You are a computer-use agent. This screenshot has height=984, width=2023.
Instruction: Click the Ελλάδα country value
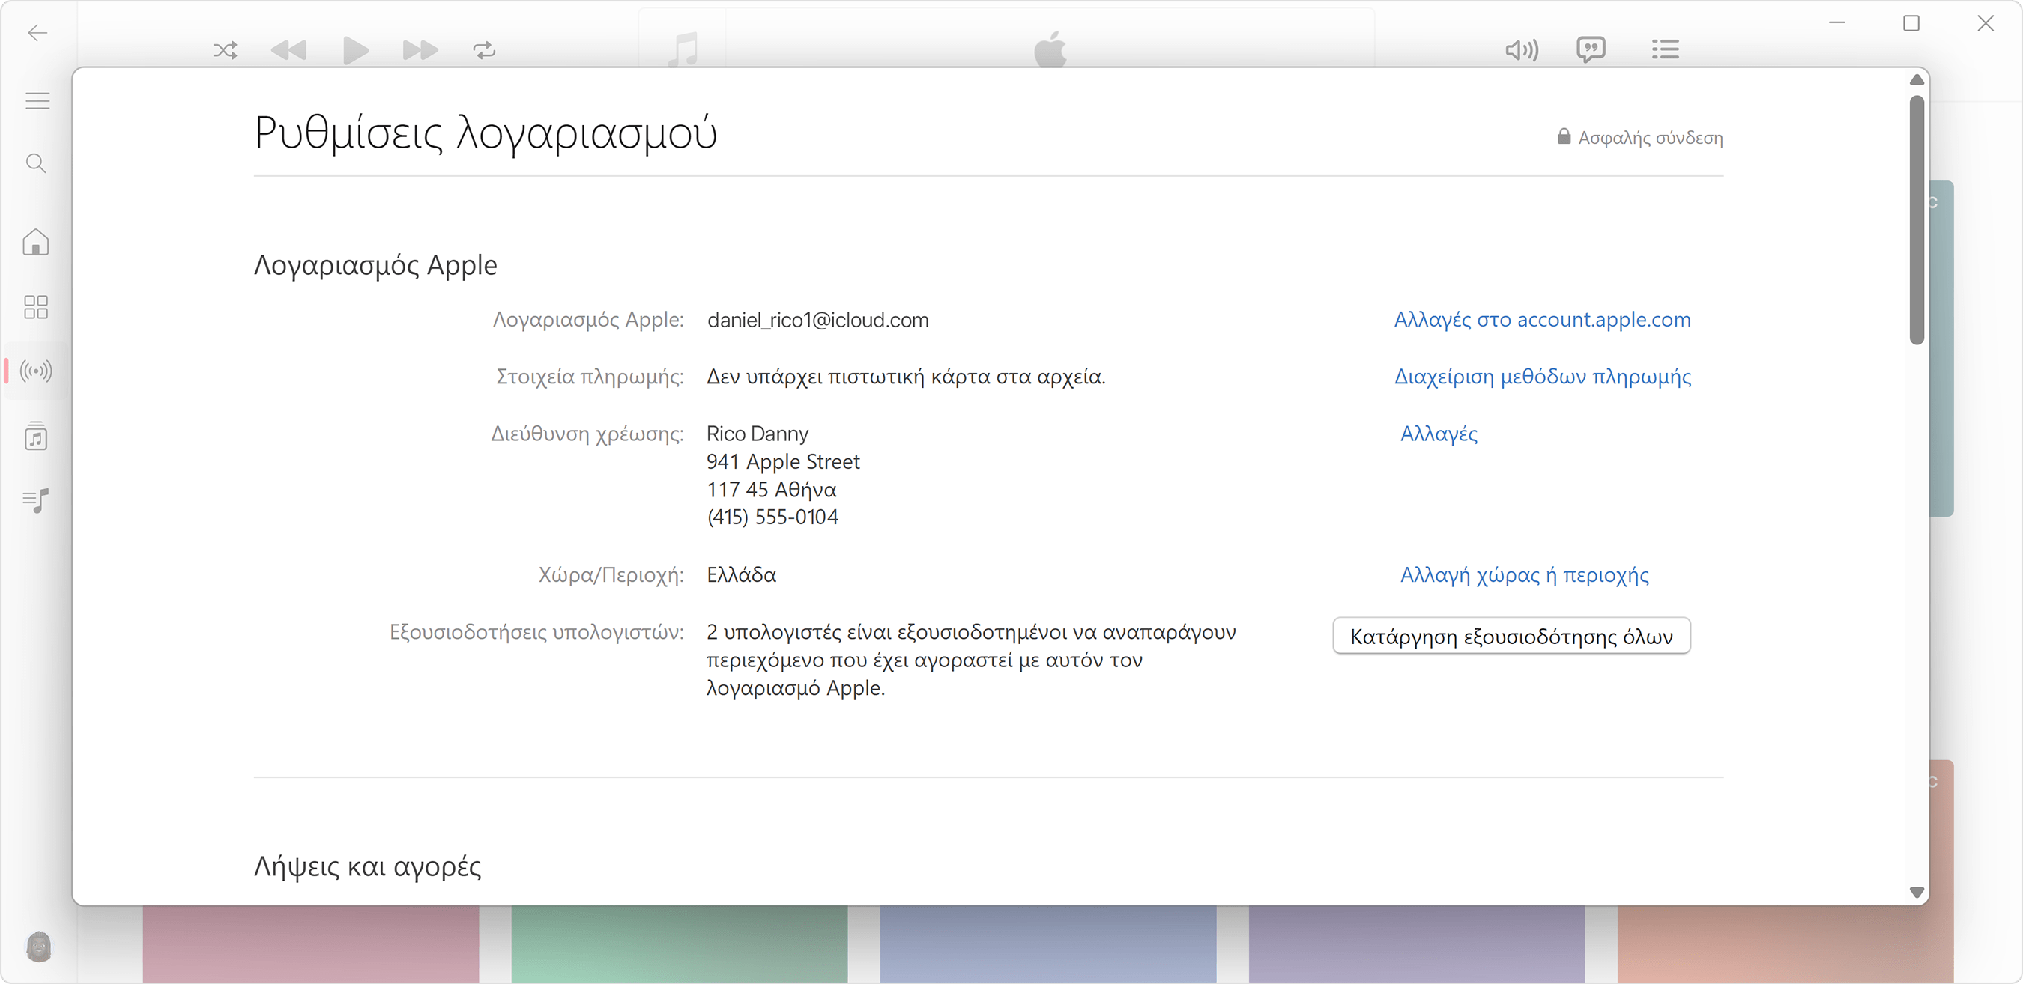point(741,575)
